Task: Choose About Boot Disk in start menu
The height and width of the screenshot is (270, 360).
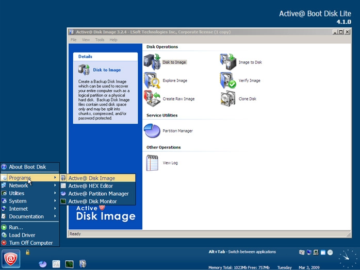Action: [30, 167]
